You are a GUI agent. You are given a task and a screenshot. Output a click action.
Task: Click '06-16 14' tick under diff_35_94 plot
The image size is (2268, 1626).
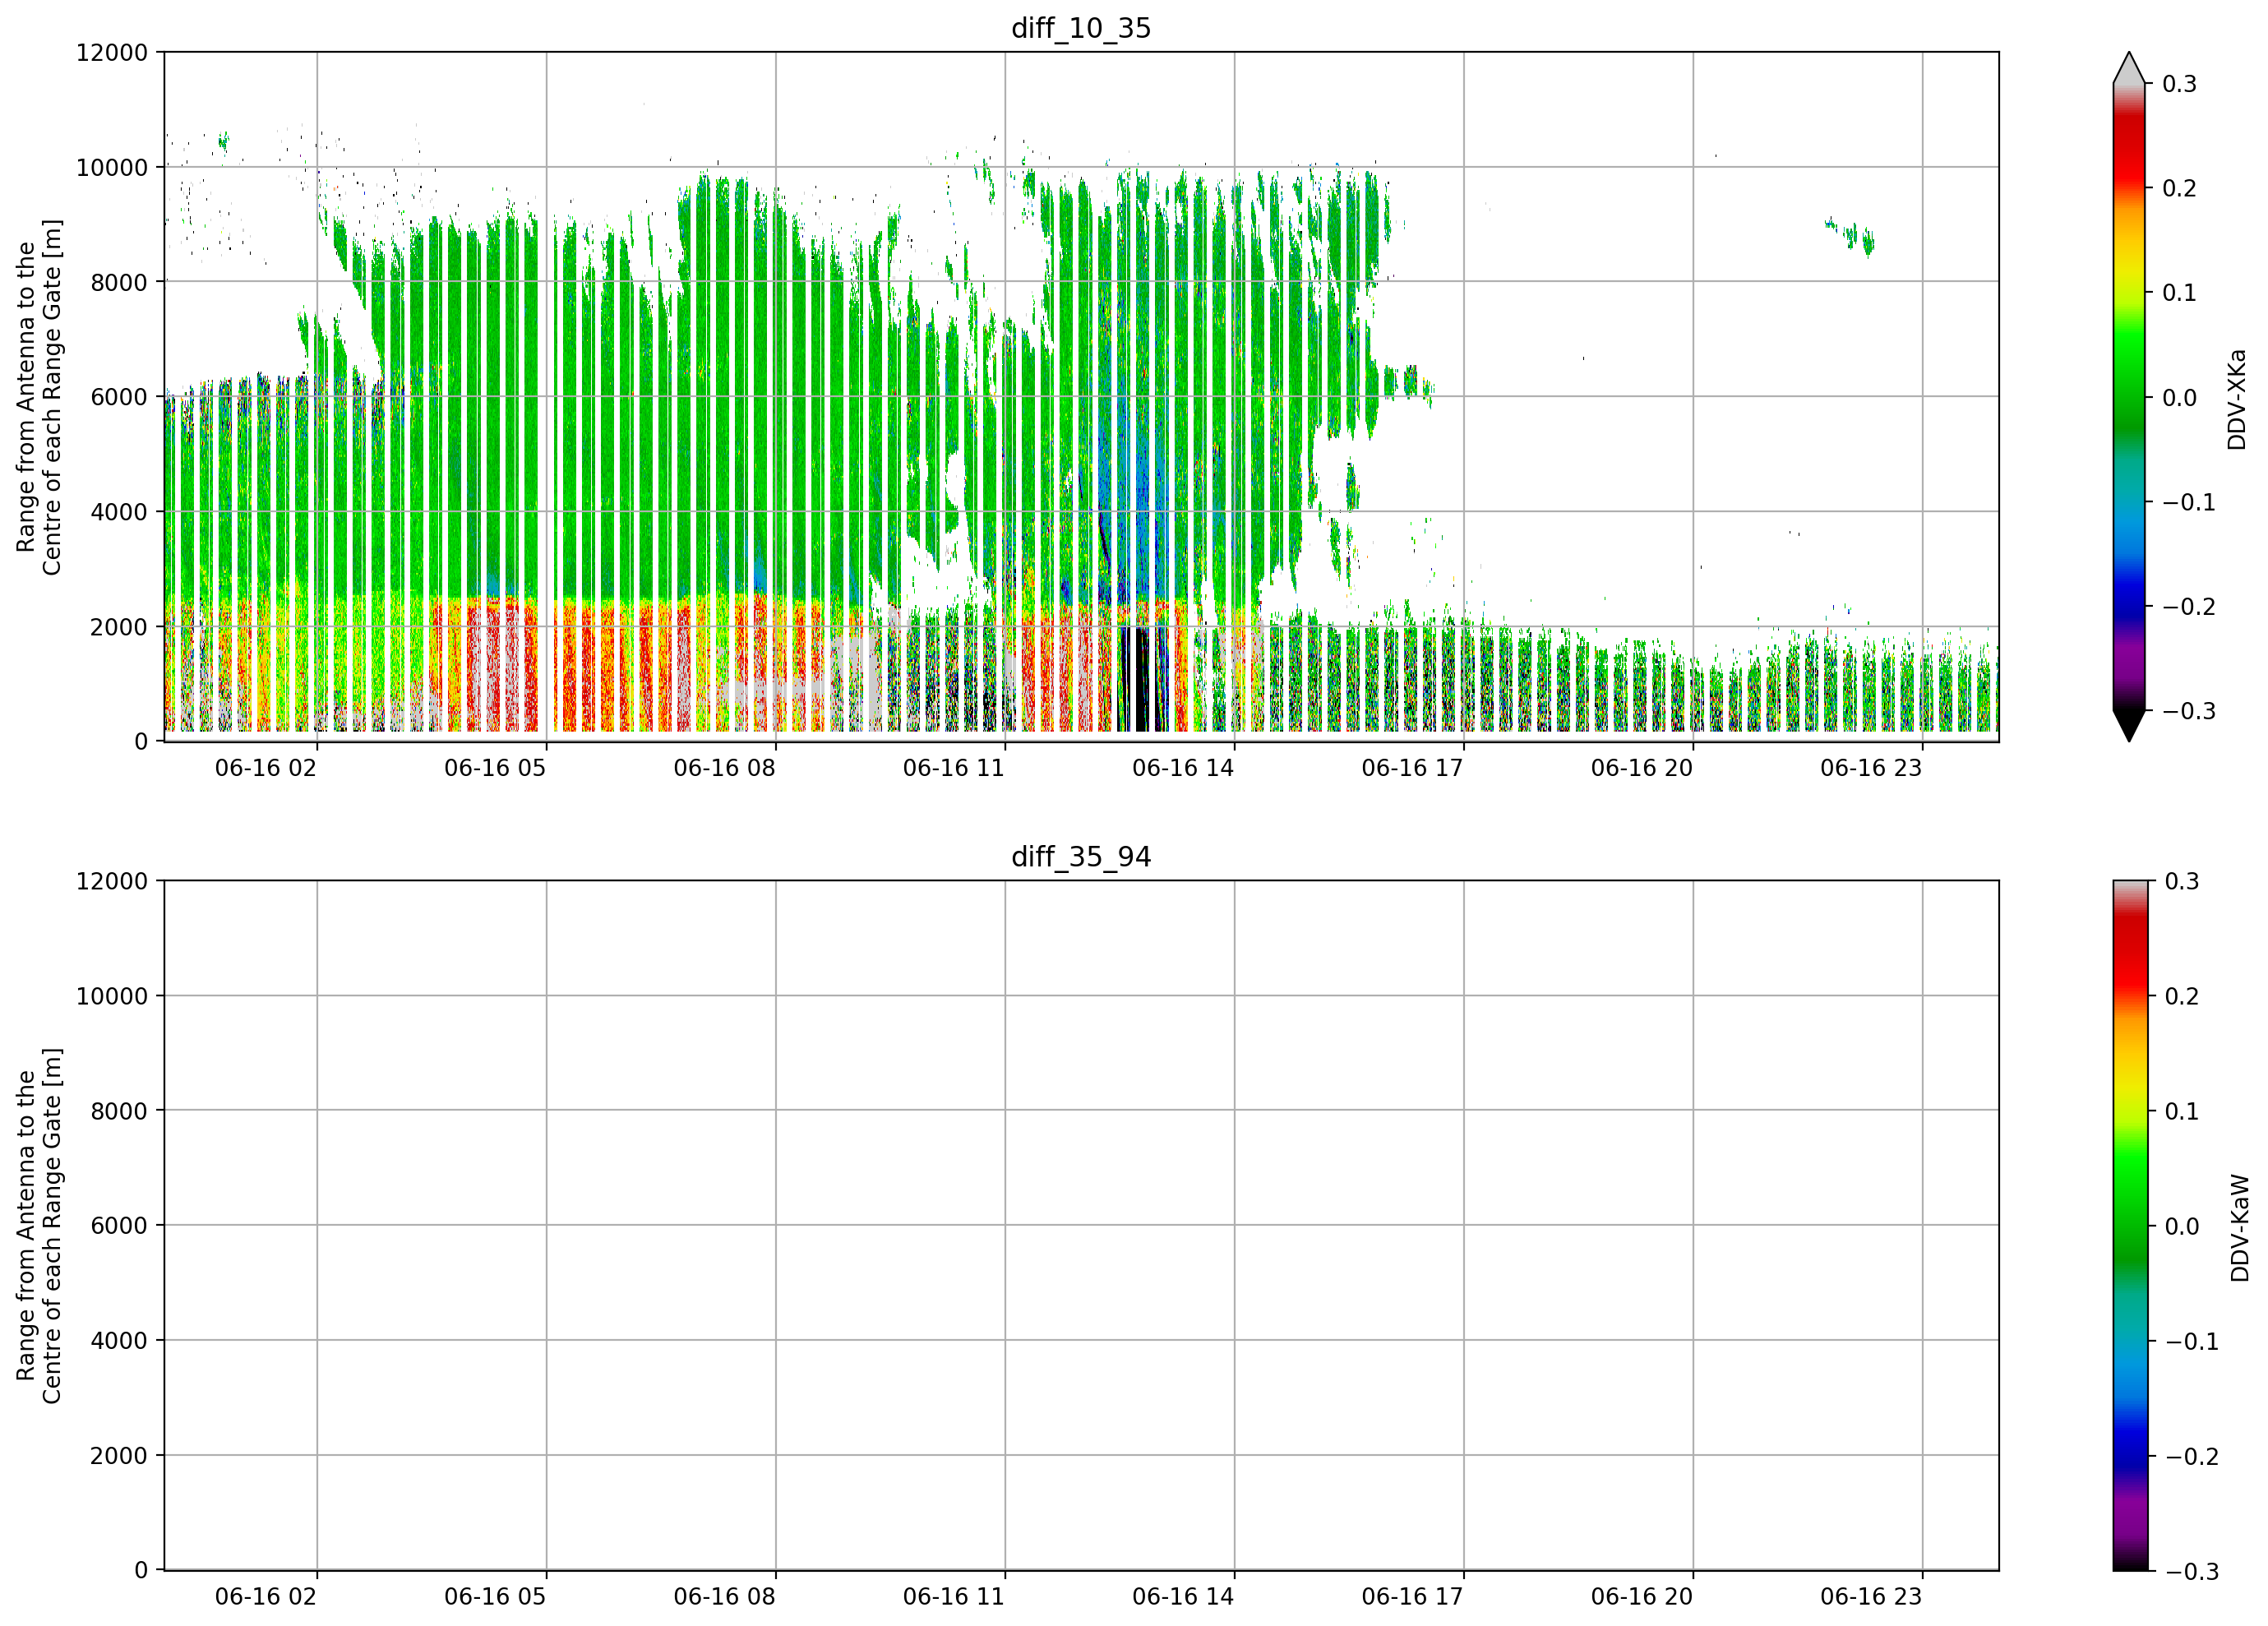pos(1183,1597)
